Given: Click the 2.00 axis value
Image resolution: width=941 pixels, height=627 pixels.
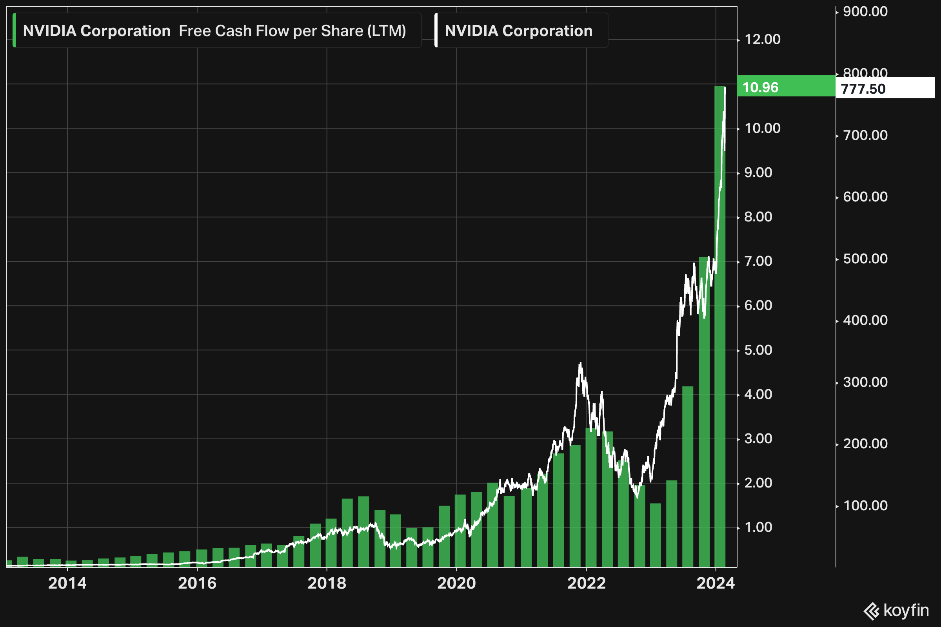Looking at the screenshot, I should coord(758,483).
